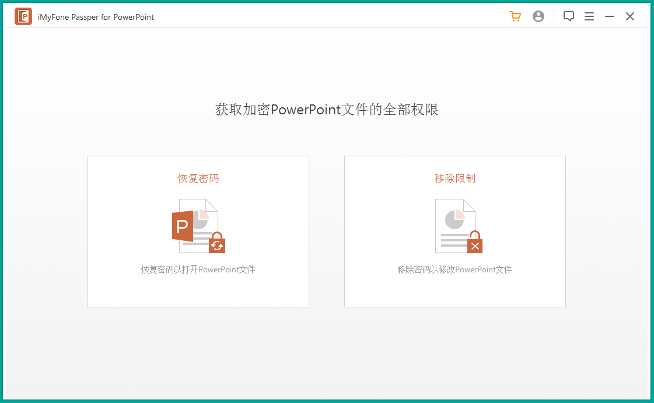The height and width of the screenshot is (403, 654).
Task: Click the lock badge with X mark
Action: [x=475, y=244]
